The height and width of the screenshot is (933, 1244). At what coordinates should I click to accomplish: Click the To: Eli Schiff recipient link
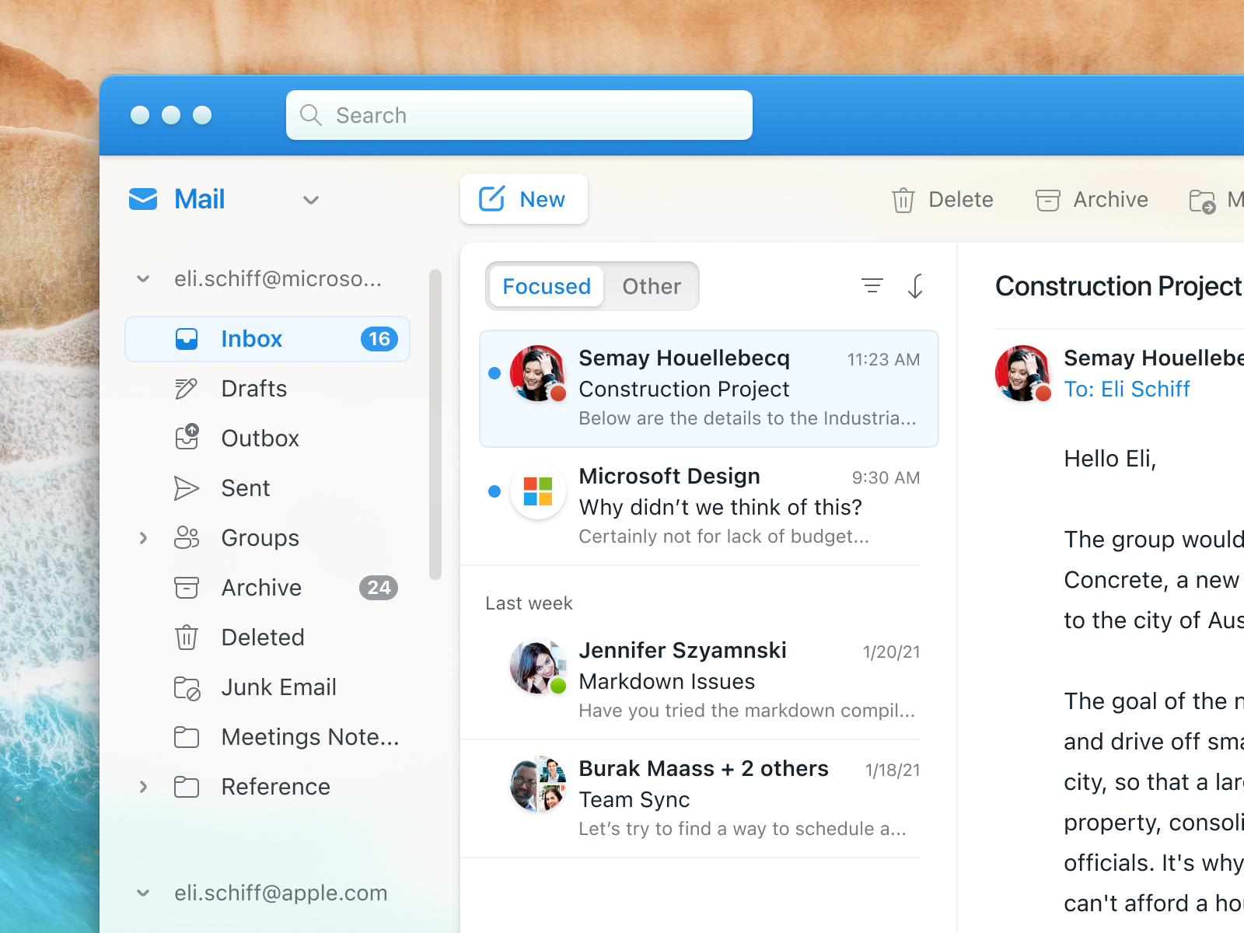[x=1127, y=389]
